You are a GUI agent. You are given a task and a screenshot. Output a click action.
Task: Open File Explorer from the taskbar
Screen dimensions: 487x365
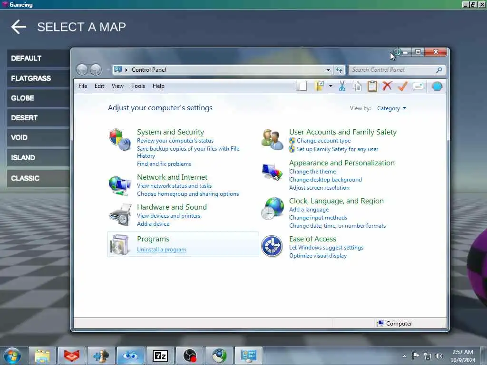coord(42,355)
